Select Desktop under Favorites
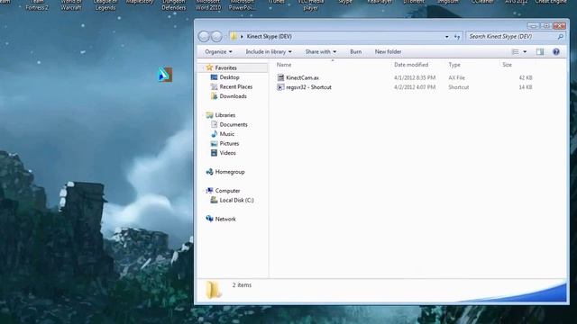Image resolution: width=577 pixels, height=324 pixels. pyautogui.click(x=229, y=77)
